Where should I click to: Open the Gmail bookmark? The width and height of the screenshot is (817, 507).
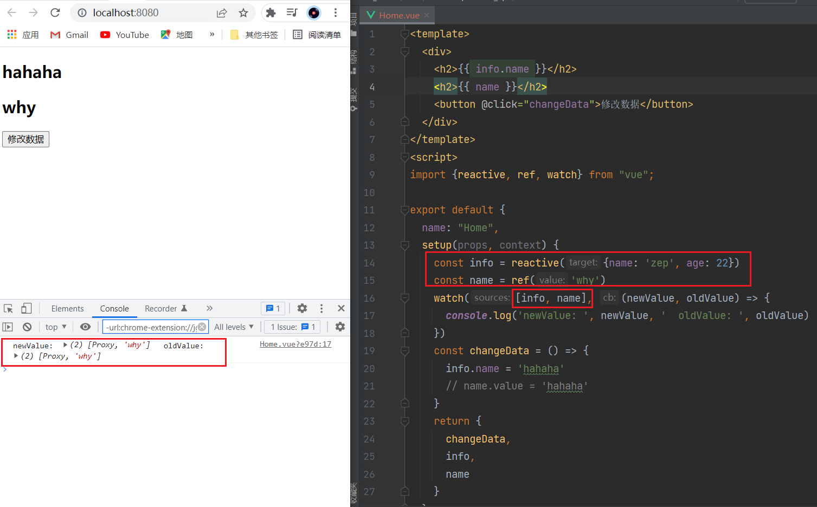point(69,35)
